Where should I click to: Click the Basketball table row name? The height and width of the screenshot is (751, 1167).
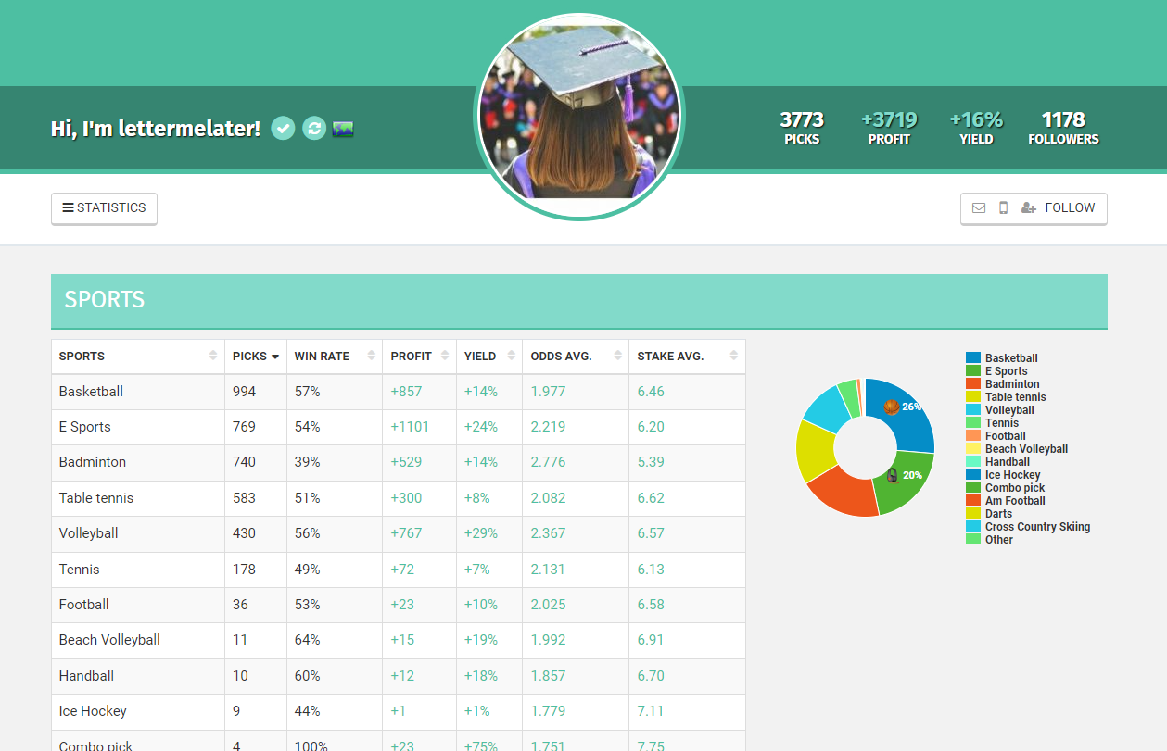tap(91, 392)
